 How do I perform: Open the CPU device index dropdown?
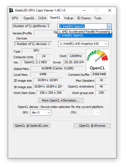(x=89, y=112)
